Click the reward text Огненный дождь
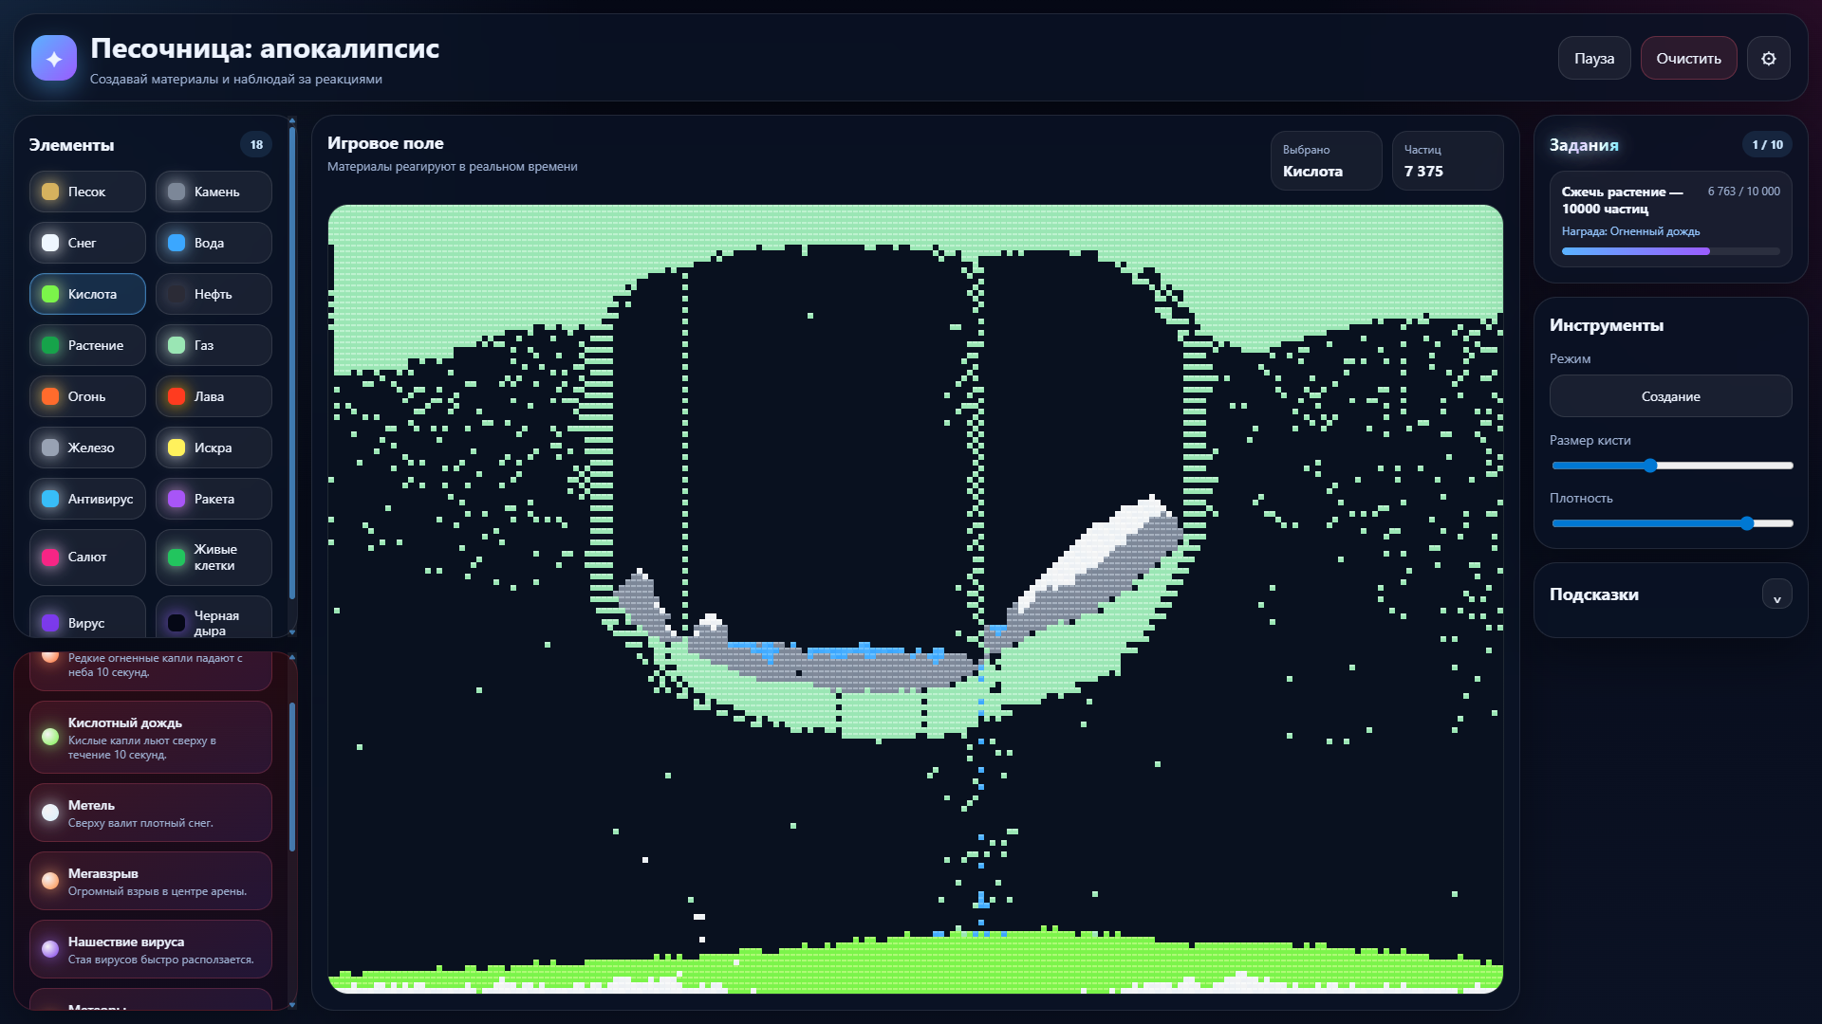The height and width of the screenshot is (1024, 1822). click(1655, 231)
